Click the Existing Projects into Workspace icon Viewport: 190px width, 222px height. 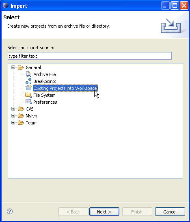tap(28, 88)
